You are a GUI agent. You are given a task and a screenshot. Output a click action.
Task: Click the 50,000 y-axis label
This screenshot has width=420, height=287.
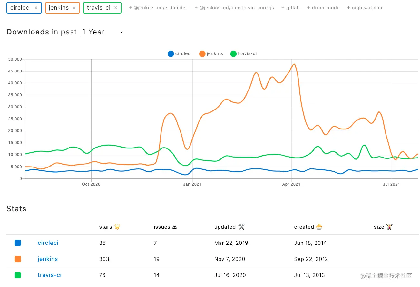coord(15,59)
